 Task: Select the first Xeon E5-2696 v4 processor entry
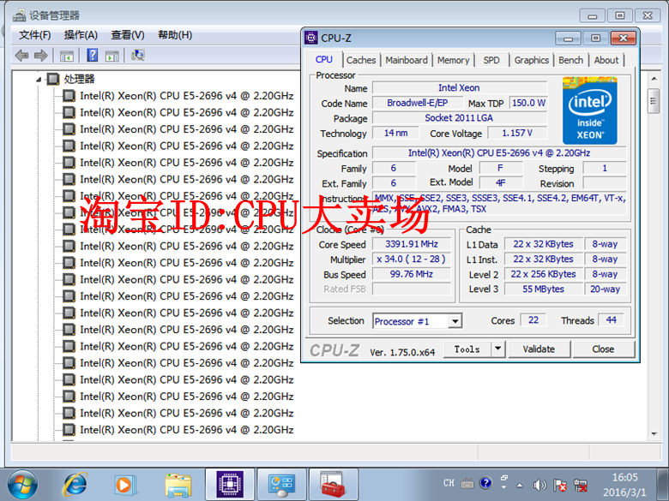point(186,96)
